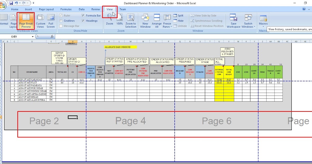The image size is (312, 164).
Task: Save workbook from Quick Access toolbar
Action: tap(11, 3)
